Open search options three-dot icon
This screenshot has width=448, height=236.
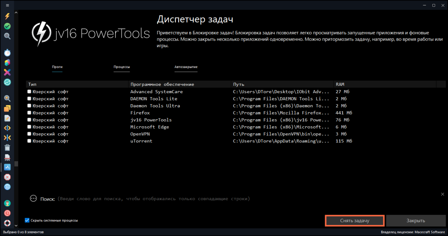pyautogui.click(x=33, y=199)
